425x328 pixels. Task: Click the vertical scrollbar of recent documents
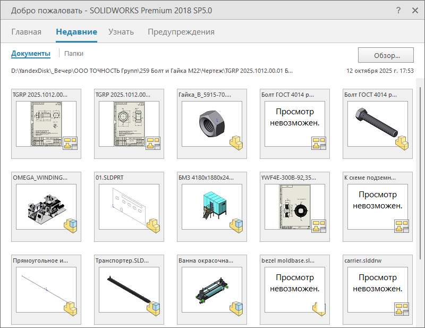coord(420,159)
